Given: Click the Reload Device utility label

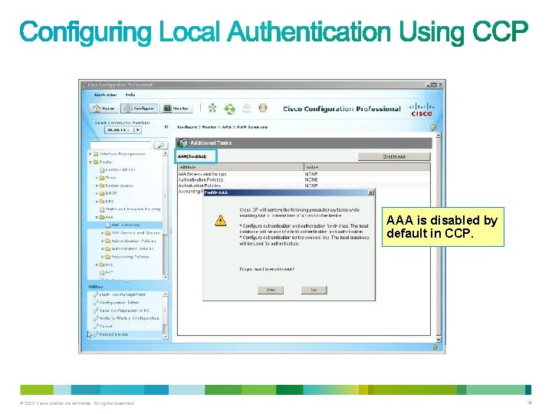Looking at the screenshot, I should click(113, 334).
